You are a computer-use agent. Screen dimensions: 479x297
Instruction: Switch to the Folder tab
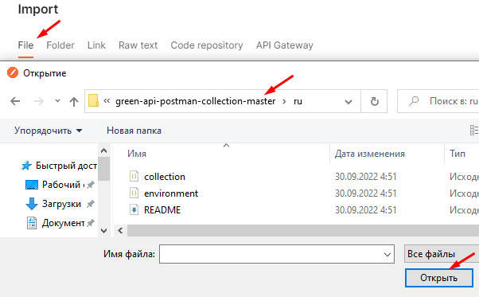[x=60, y=45]
